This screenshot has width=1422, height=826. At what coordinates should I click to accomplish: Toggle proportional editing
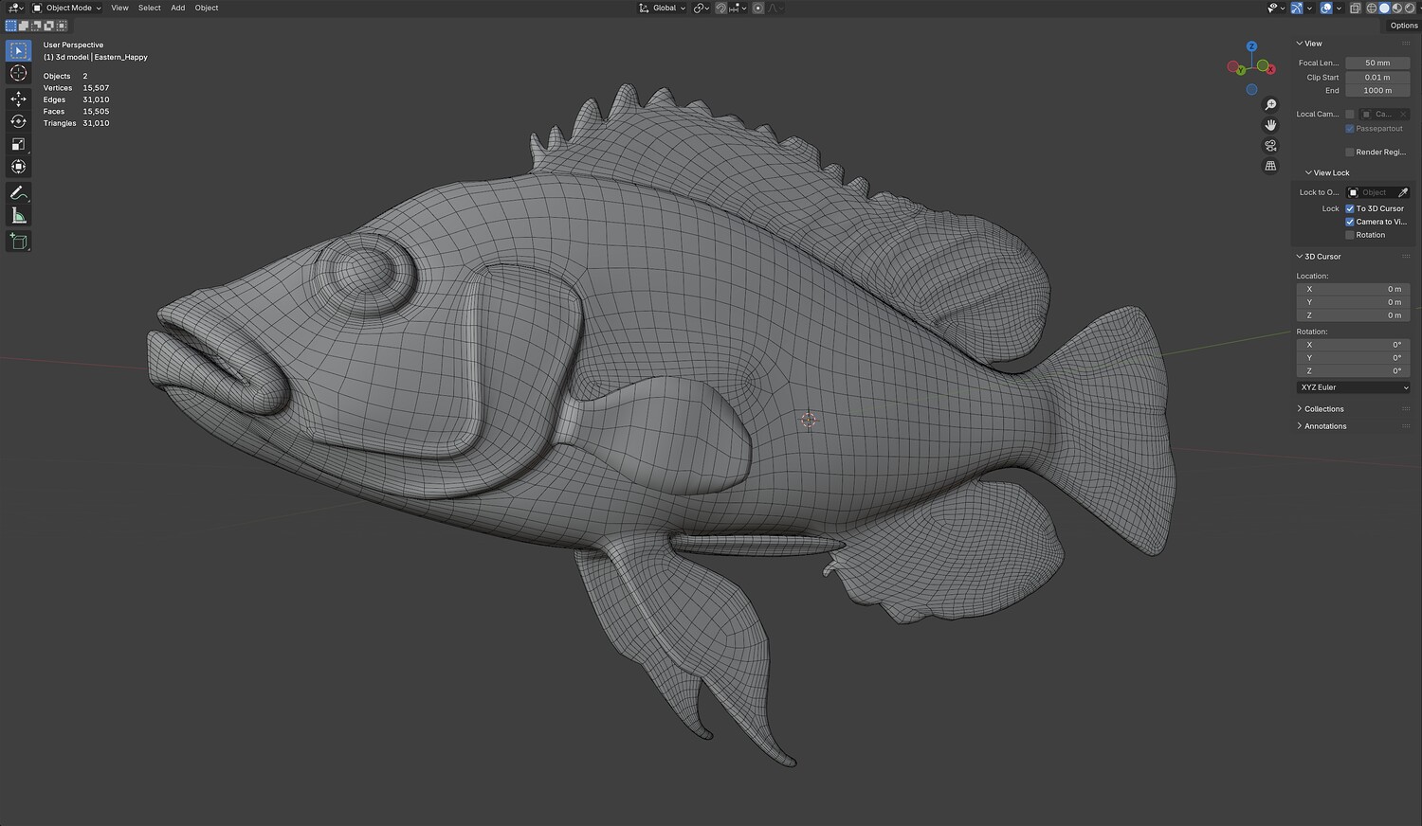click(757, 8)
